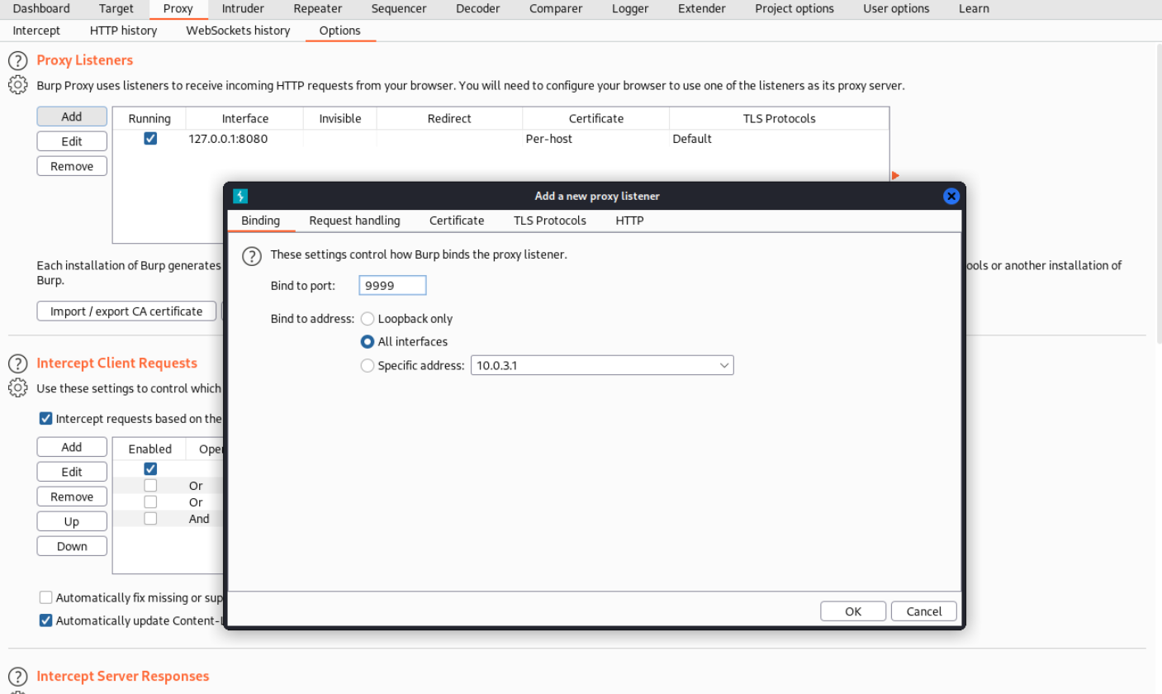Click Cancel button in listener dialog
This screenshot has width=1162, height=694.
point(923,611)
